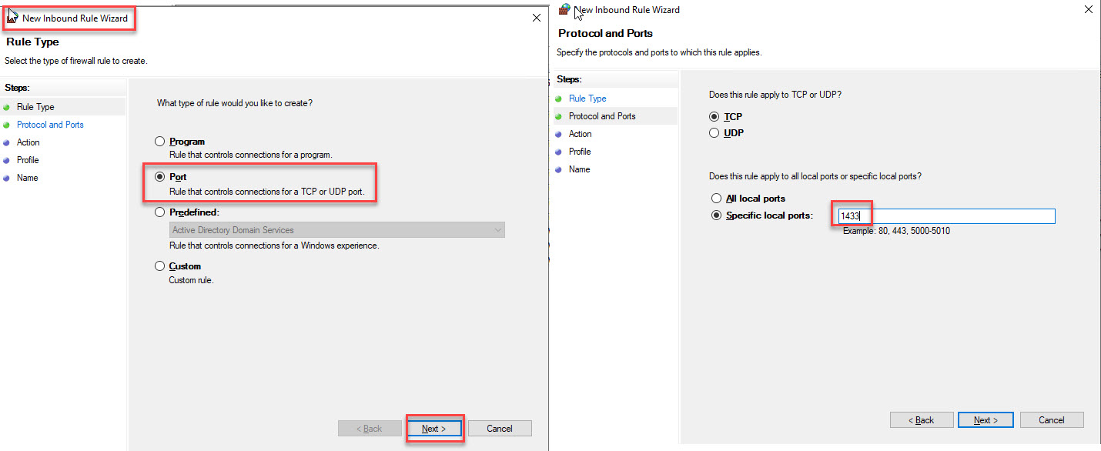Select the UDP protocol radio button
Image resolution: width=1101 pixels, height=451 pixels.
pyautogui.click(x=714, y=133)
